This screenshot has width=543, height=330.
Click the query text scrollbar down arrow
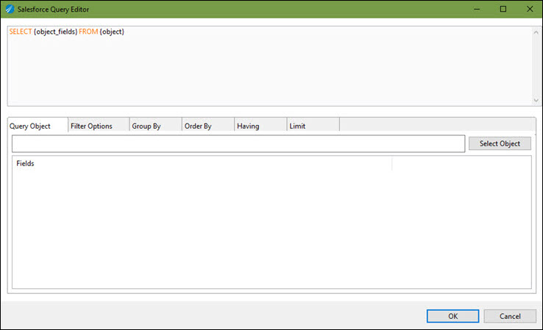tap(536, 100)
